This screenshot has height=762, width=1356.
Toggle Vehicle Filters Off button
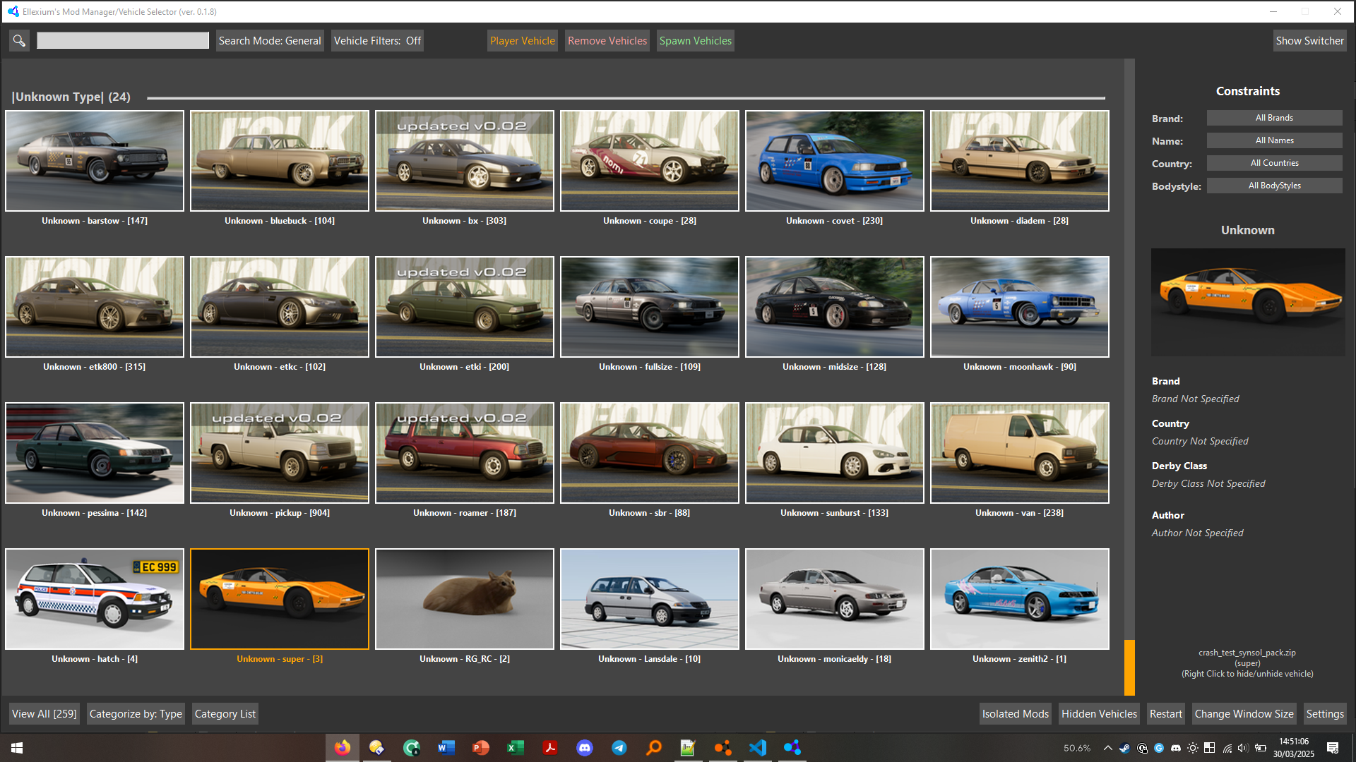click(x=377, y=41)
